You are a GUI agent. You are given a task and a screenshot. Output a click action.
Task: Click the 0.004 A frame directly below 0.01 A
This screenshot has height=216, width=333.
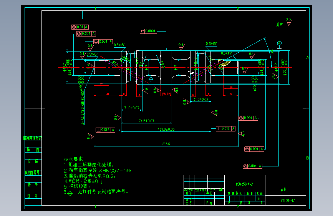pos(86,33)
